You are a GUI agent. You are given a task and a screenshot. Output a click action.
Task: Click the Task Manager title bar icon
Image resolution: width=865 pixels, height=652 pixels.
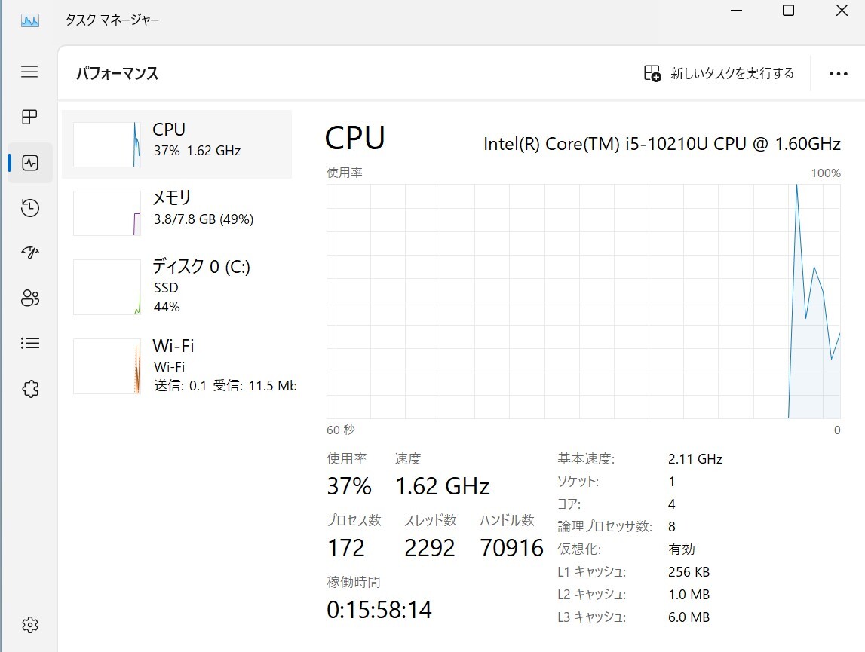tap(29, 20)
